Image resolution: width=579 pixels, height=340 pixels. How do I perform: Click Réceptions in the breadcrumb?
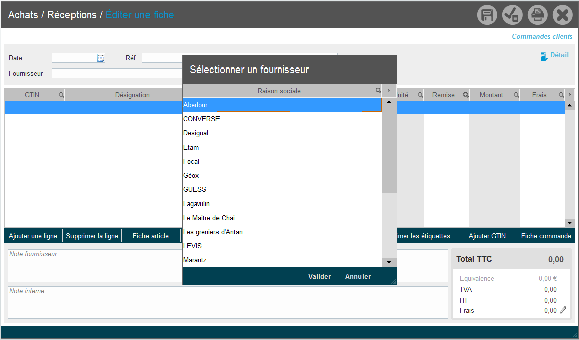coord(72,15)
